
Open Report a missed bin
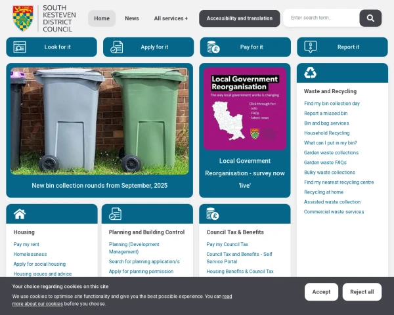326,114
